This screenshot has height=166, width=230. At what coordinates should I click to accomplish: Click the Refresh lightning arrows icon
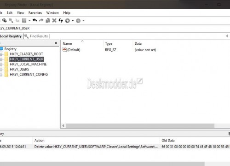click(x=61, y=20)
